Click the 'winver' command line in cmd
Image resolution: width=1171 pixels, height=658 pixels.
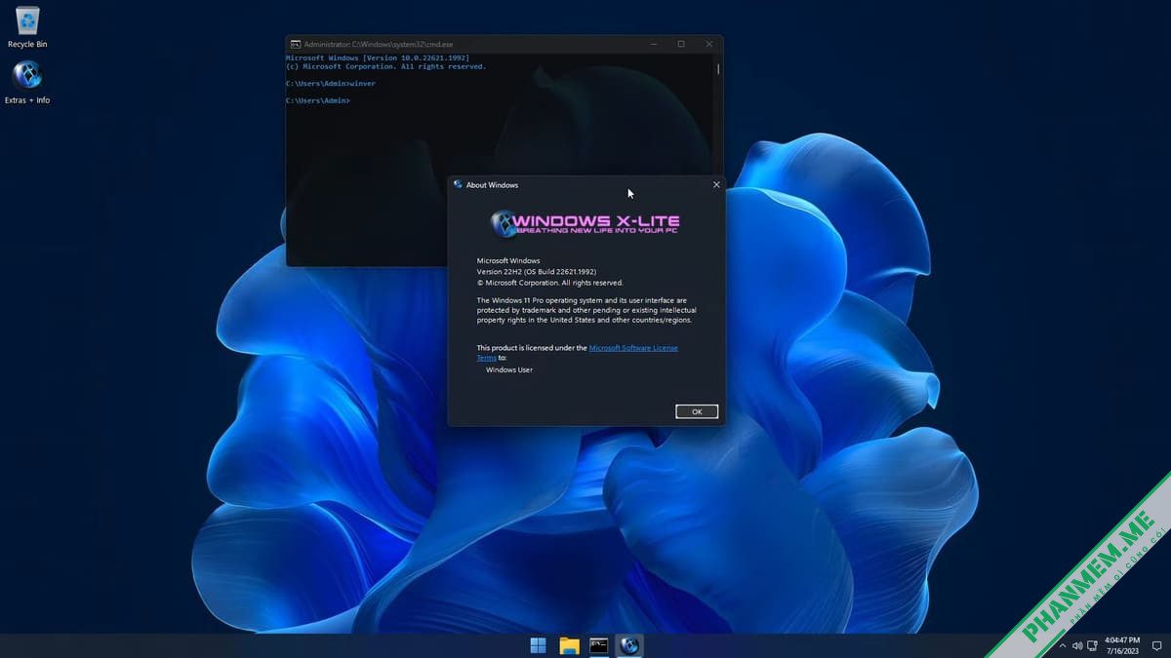[x=330, y=84]
